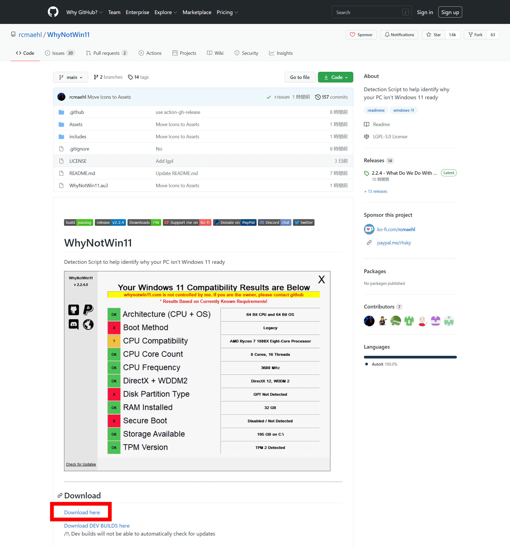Click the Go to file button
This screenshot has height=547, width=510.
[300, 77]
